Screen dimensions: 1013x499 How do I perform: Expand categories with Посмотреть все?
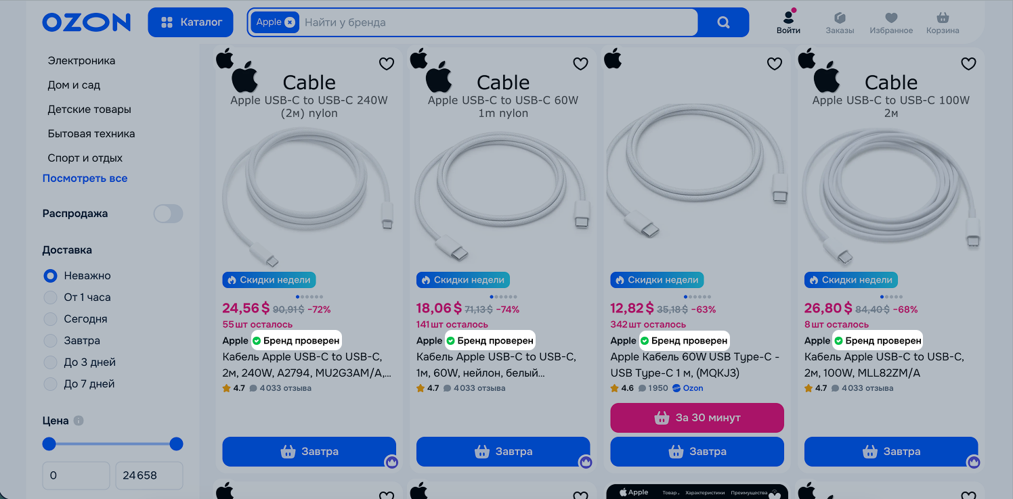[x=85, y=179]
